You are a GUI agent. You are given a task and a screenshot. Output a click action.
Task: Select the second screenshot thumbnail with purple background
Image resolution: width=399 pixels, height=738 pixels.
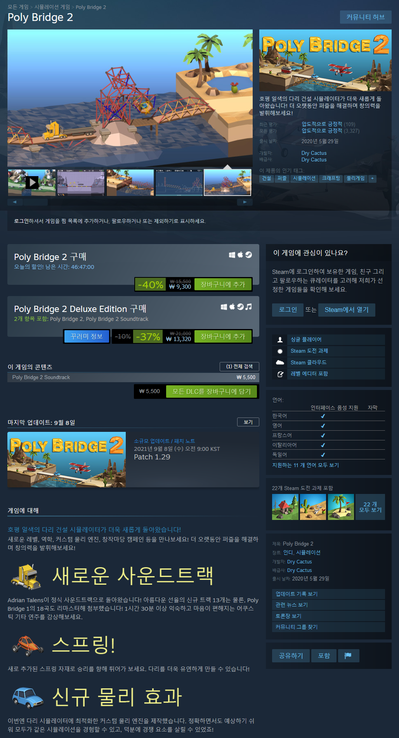click(81, 182)
